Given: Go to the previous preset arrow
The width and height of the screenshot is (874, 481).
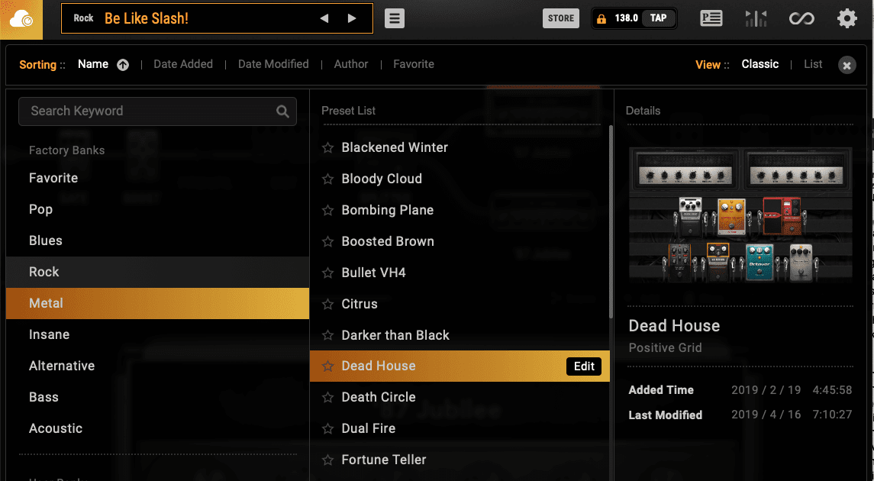Looking at the screenshot, I should [x=324, y=18].
